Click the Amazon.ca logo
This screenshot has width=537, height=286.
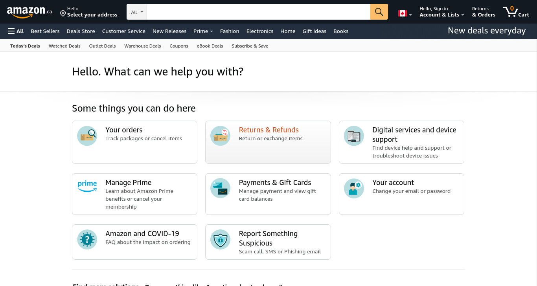point(29,12)
